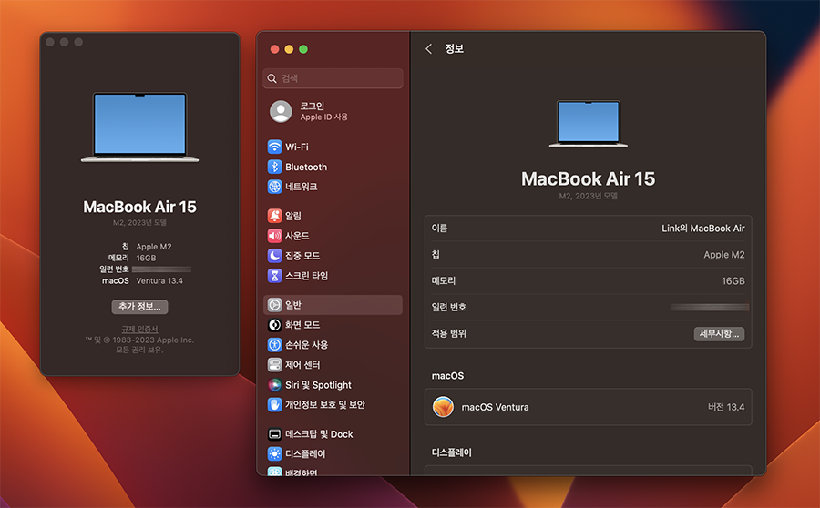Open the 화면 모드 icon
Screen dimensions: 820x508
pos(274,324)
